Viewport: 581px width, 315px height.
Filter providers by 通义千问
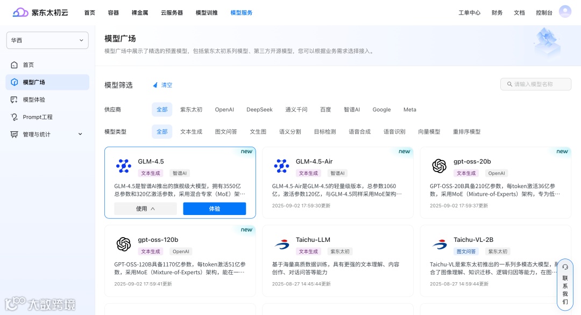coord(296,110)
